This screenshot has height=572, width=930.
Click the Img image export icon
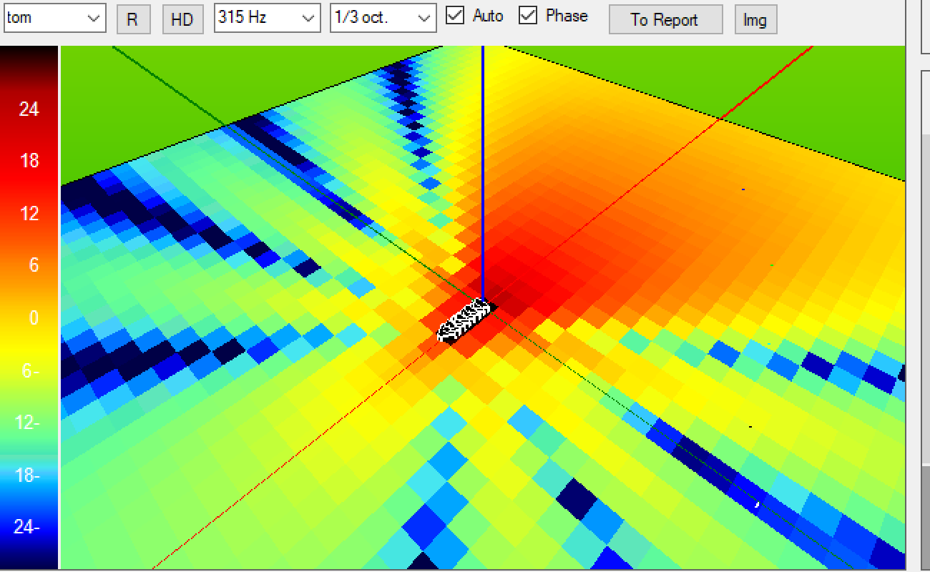pyautogui.click(x=756, y=19)
